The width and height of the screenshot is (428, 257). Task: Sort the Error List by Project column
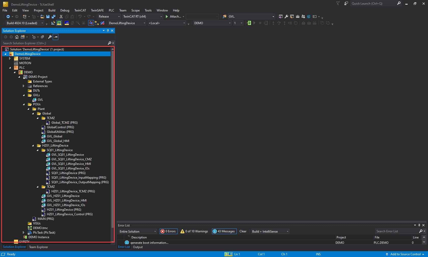354,237
